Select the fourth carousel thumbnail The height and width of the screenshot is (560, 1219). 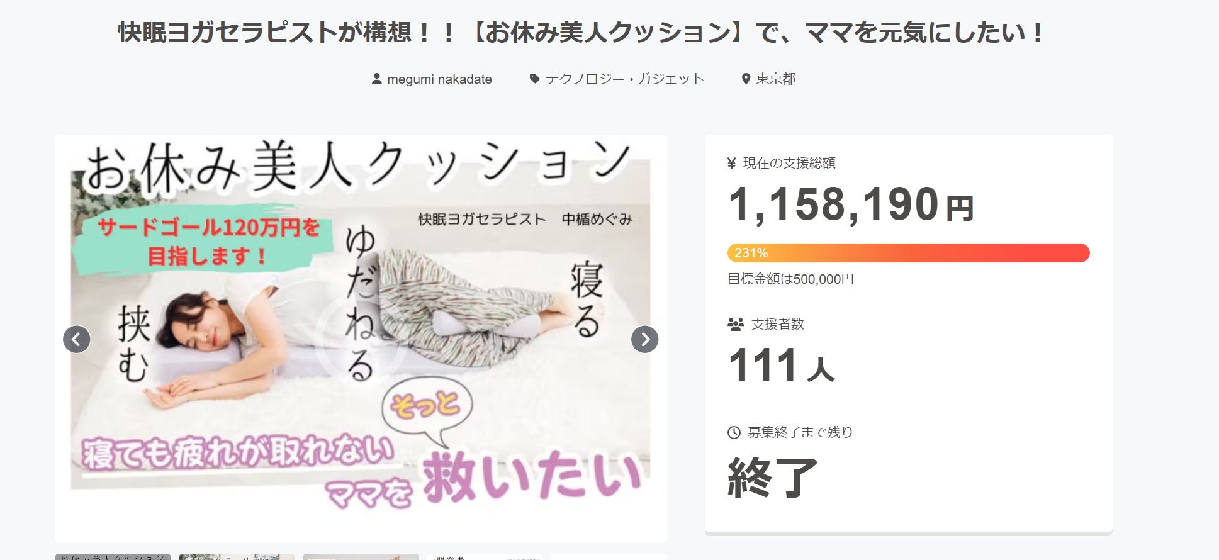tap(485, 557)
